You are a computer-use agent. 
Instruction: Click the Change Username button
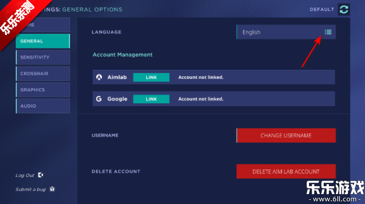tap(286, 136)
